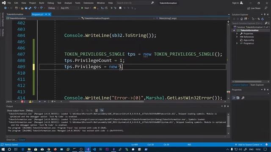Close the Properties panel
Screen dimensions: 271x152
[x=268, y=90]
